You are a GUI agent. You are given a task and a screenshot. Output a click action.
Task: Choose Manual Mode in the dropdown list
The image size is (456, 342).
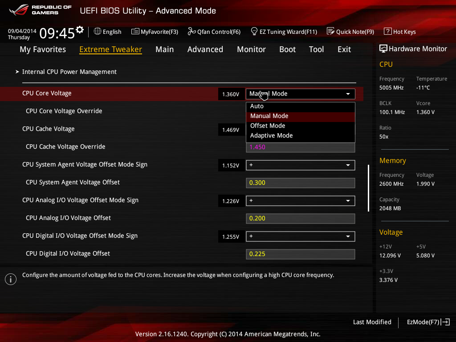click(x=301, y=116)
